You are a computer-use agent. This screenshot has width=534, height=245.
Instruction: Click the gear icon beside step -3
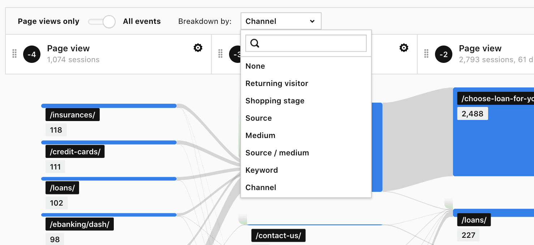click(x=404, y=48)
